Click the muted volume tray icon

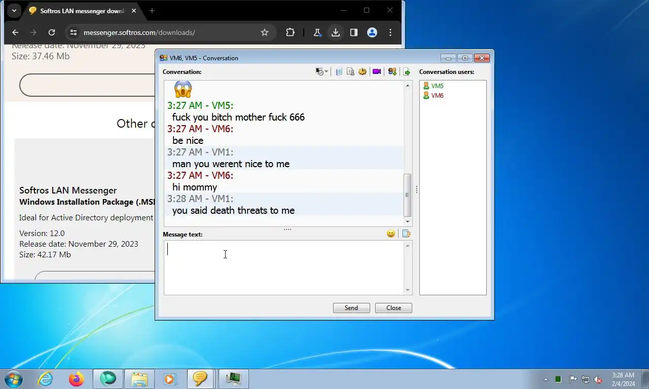(598, 379)
